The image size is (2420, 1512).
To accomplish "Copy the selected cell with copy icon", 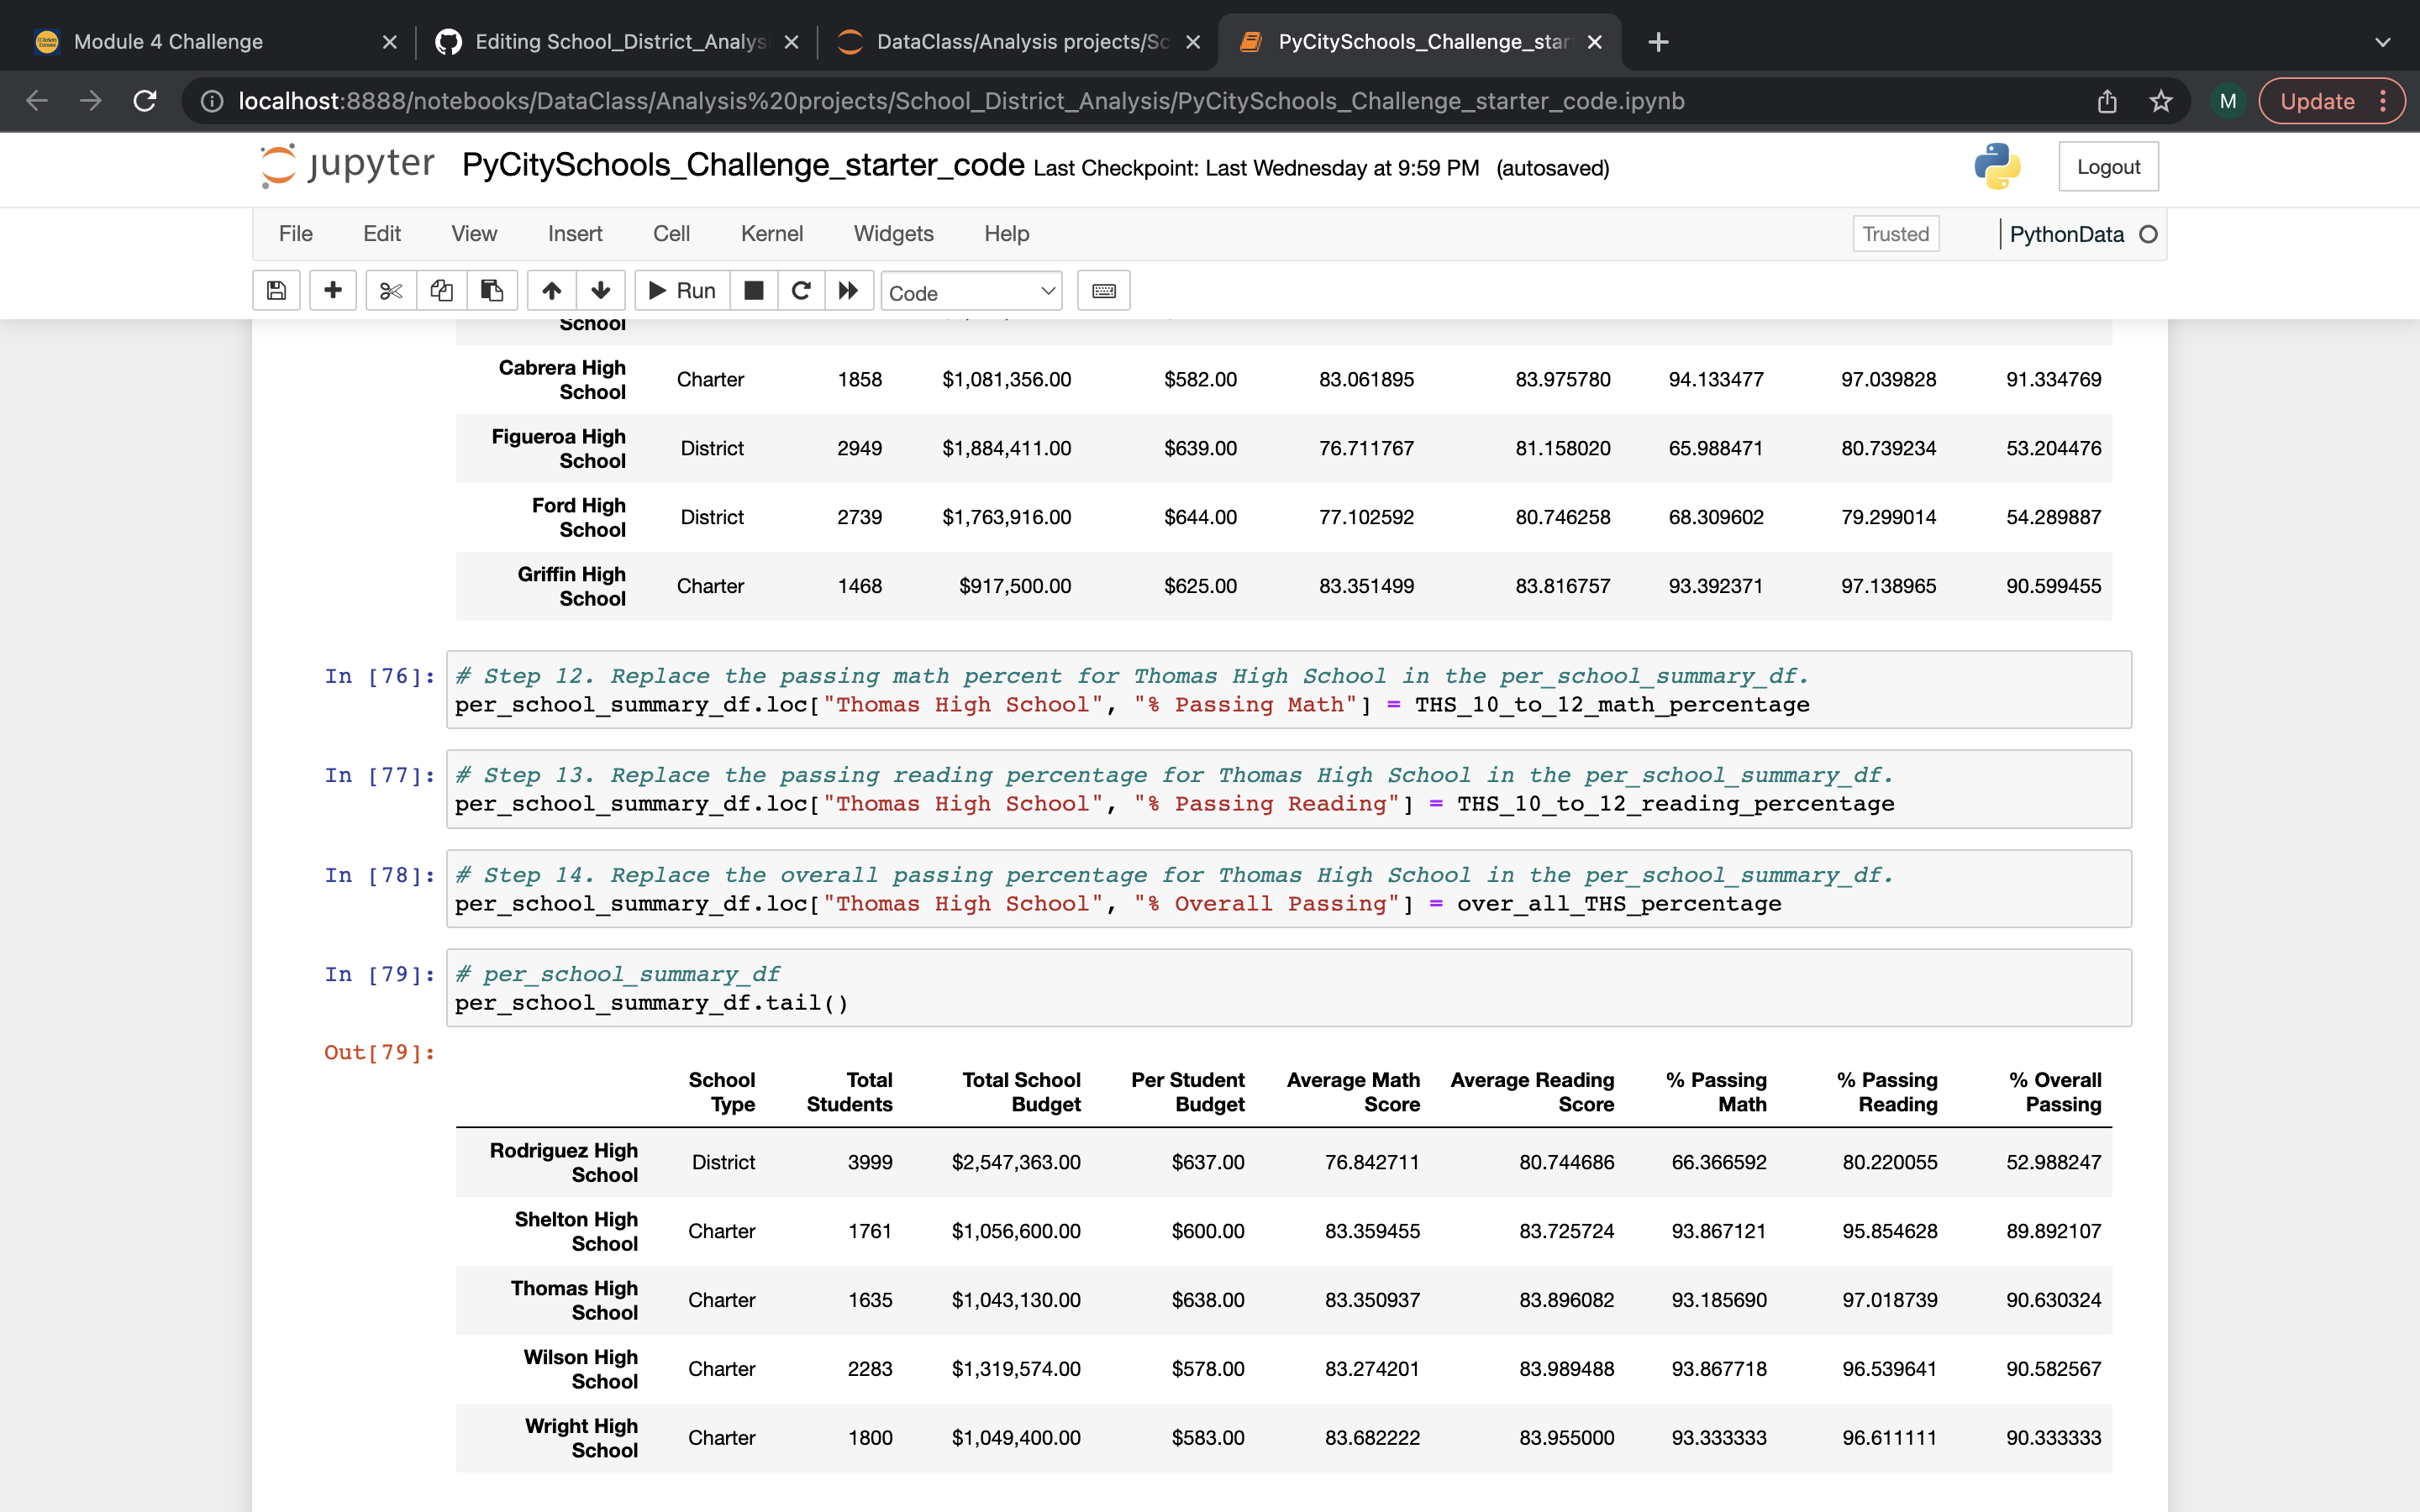I will tap(441, 290).
